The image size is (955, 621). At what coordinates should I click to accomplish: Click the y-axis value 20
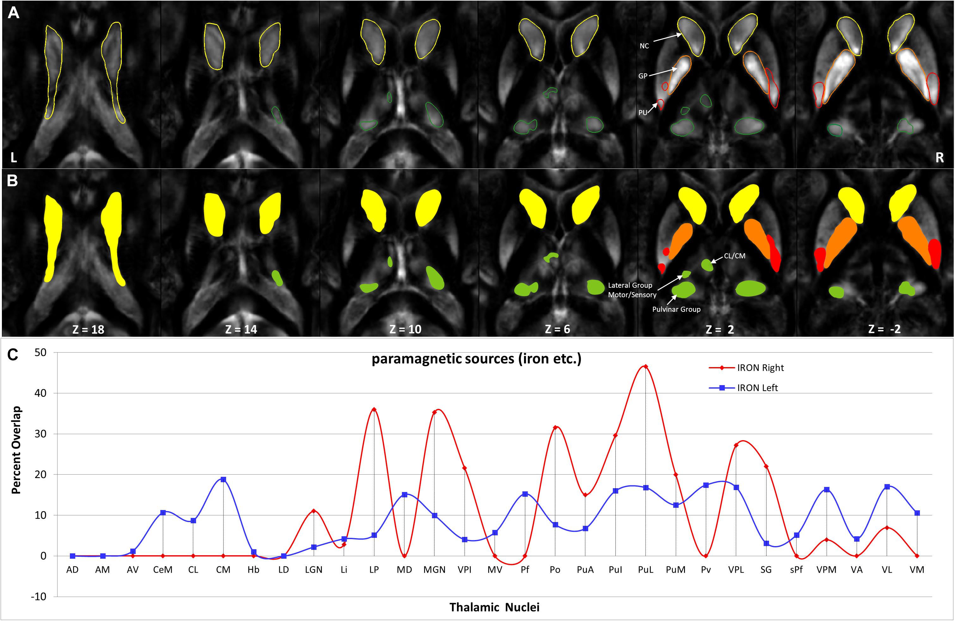40,475
